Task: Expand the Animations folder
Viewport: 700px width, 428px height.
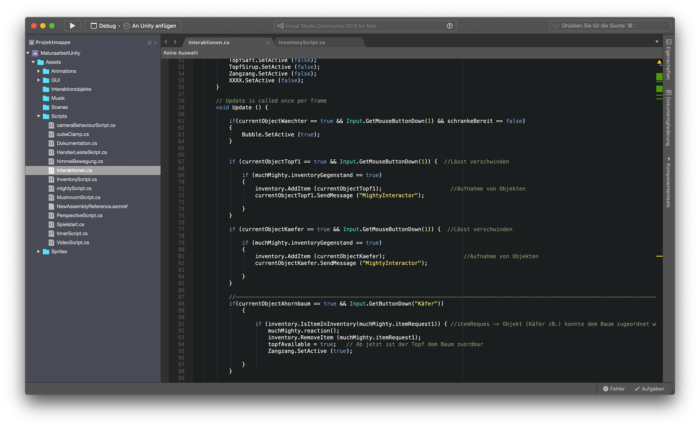Action: (x=38, y=71)
